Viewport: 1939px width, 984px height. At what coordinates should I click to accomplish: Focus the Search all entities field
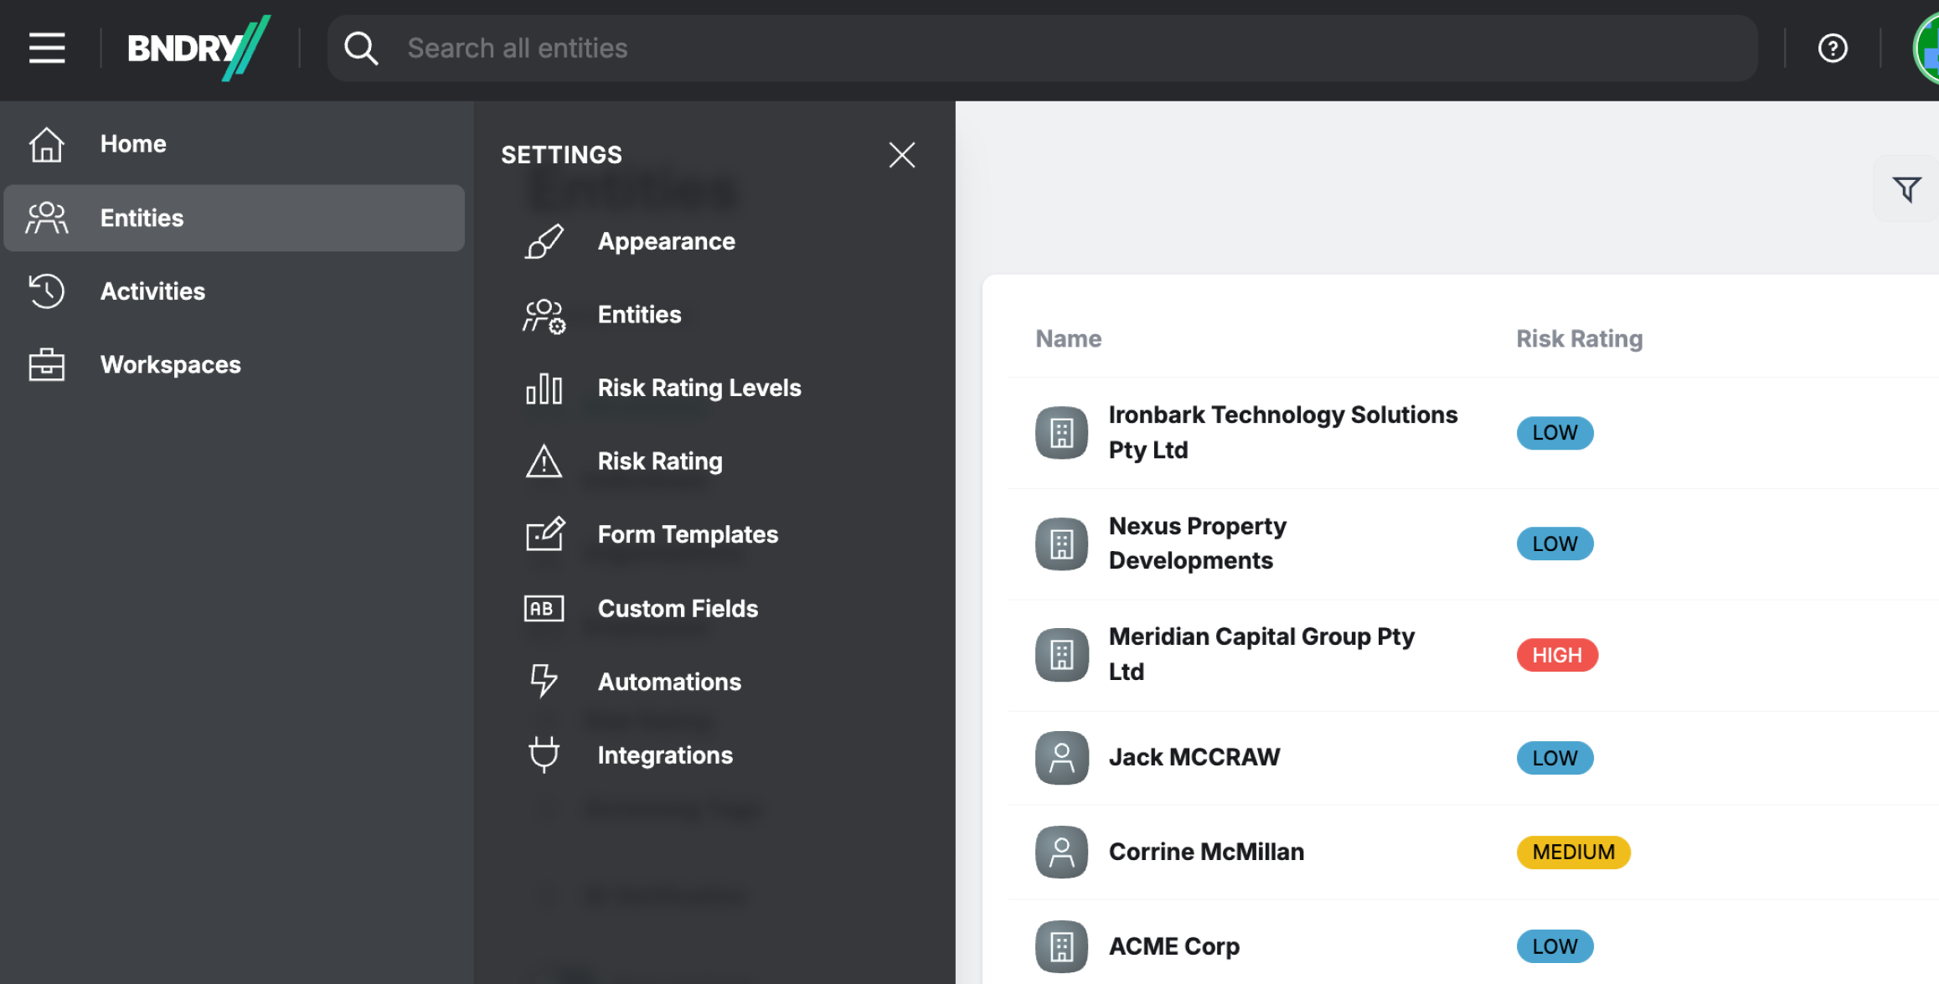tap(1042, 48)
